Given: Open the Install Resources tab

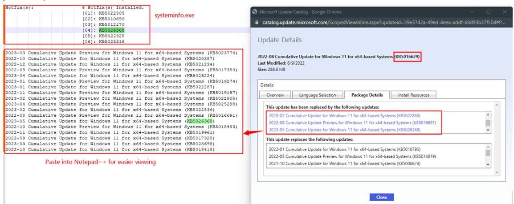Looking at the screenshot, I should [413, 95].
